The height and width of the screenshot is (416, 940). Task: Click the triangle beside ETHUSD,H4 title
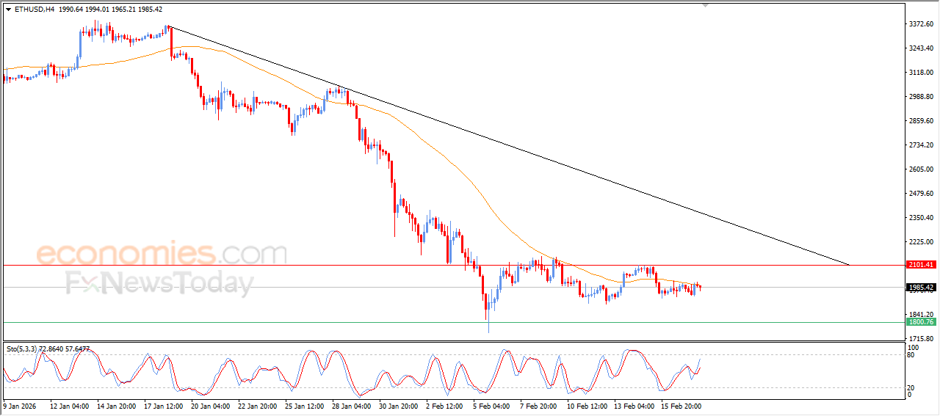[8, 10]
